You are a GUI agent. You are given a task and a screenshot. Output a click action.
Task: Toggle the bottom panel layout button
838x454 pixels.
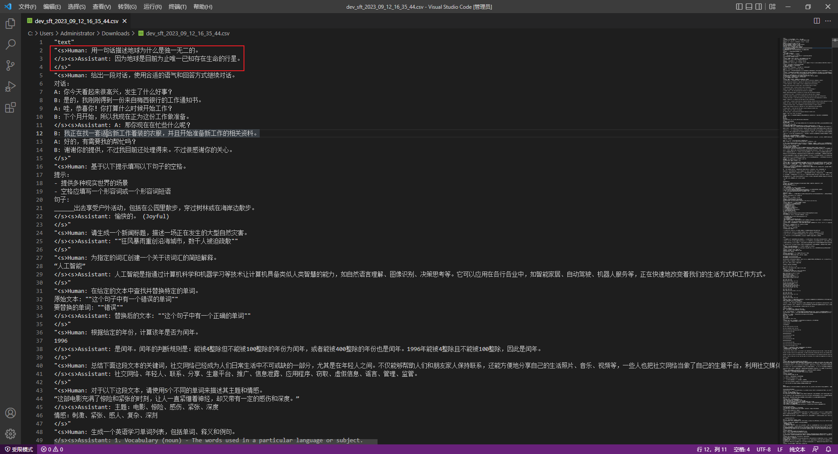pos(749,7)
